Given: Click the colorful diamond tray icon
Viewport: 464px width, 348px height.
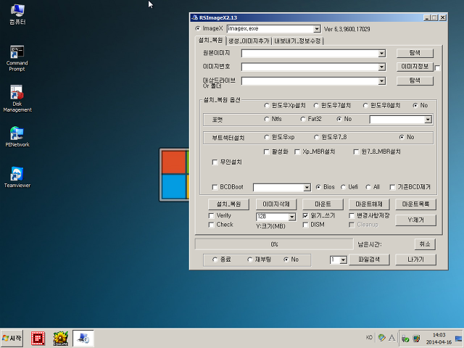Looking at the screenshot, I should tap(382, 338).
